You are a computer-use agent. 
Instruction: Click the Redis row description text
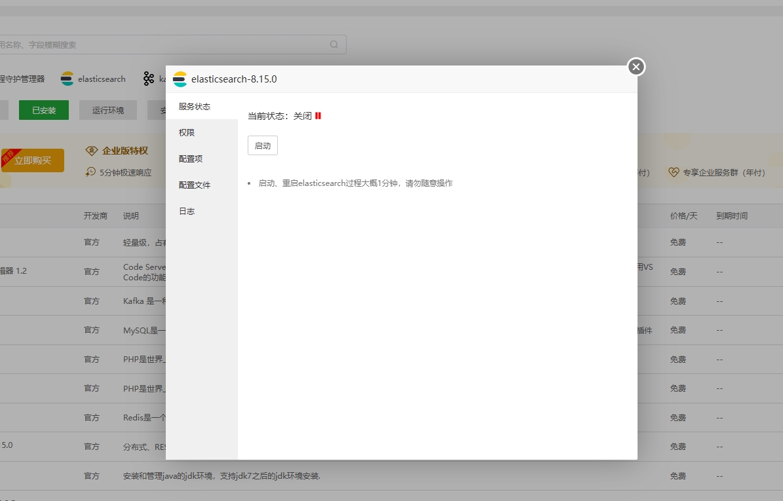coord(144,418)
